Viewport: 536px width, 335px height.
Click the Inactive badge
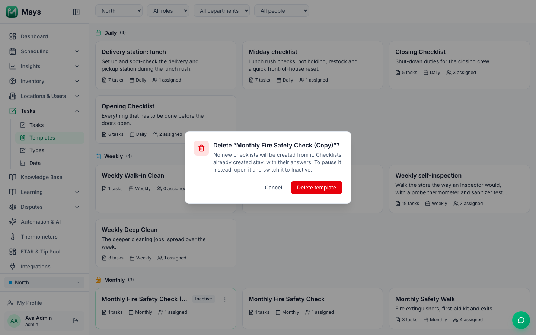204,299
